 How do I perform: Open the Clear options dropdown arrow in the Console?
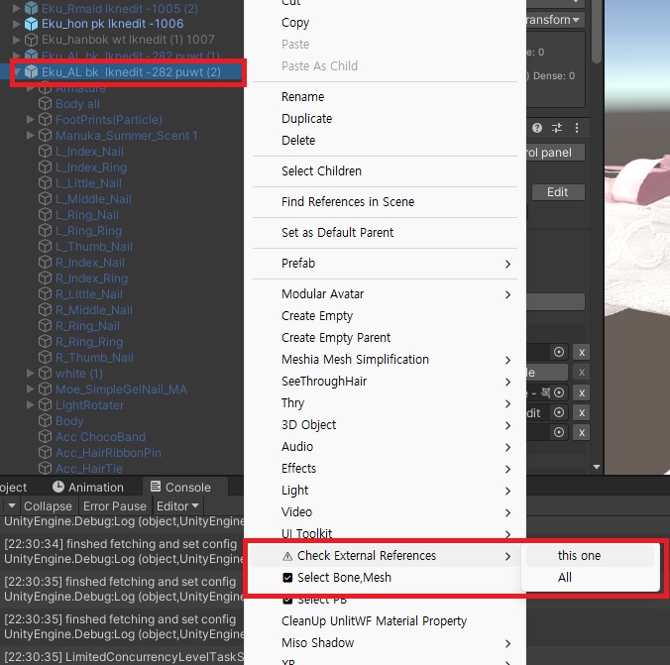click(x=12, y=506)
